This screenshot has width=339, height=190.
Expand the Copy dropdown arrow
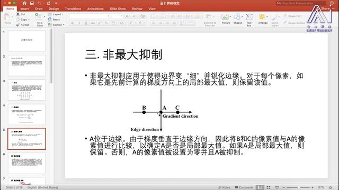pyautogui.click(x=29, y=20)
